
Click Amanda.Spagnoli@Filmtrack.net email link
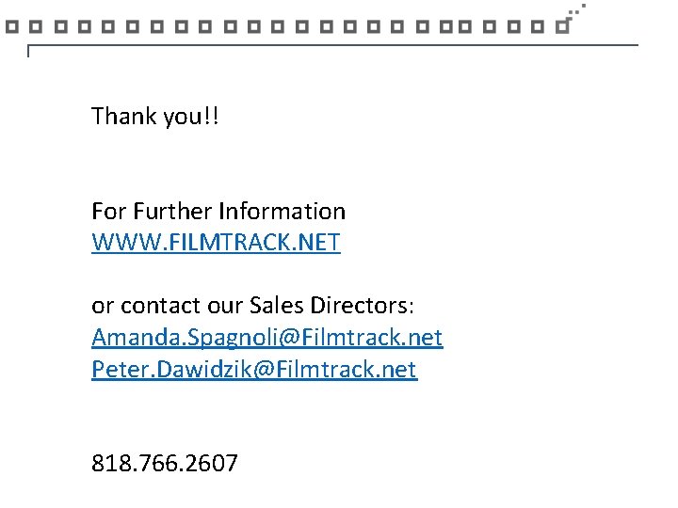(266, 337)
